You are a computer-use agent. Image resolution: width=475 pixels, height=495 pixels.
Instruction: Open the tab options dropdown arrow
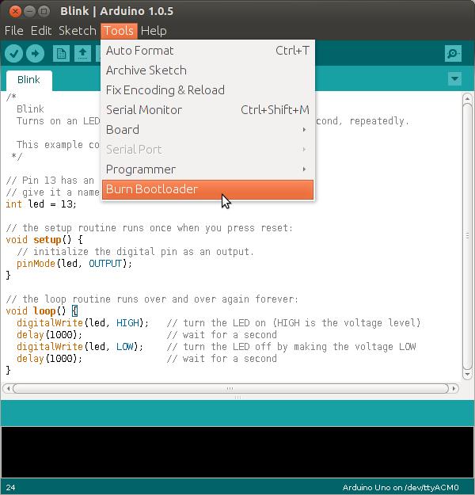tap(454, 79)
